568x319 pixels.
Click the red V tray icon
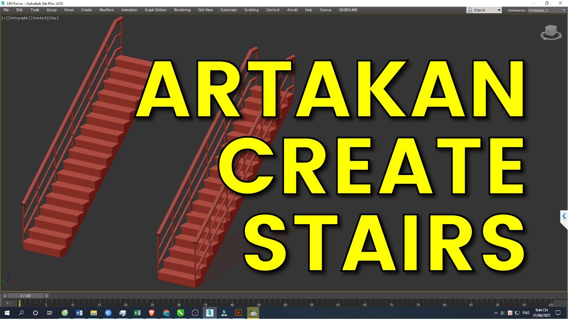tap(510, 313)
